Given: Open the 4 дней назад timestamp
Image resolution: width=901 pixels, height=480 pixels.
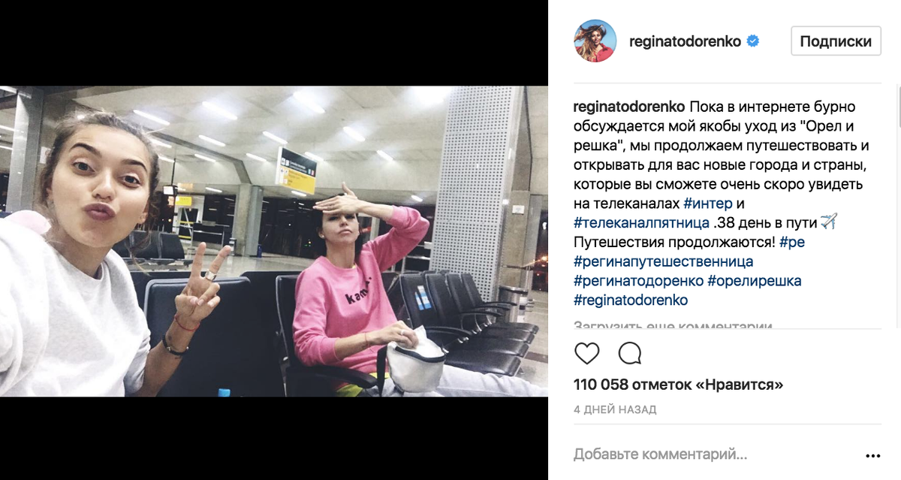Looking at the screenshot, I should pyautogui.click(x=615, y=409).
